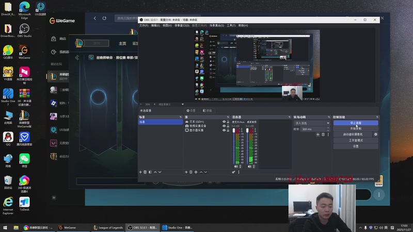Adjust the desktop audio volume slider handle

(247, 131)
